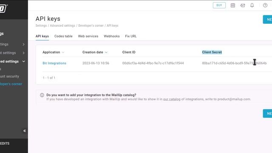The width and height of the screenshot is (272, 153).
Task: Click the Client ID column header
Action: [x=129, y=52]
